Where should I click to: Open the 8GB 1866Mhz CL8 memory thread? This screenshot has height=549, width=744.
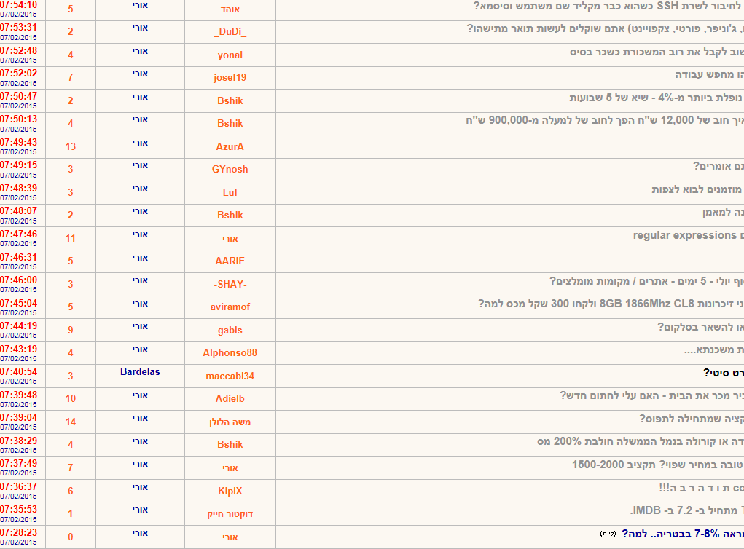611,304
